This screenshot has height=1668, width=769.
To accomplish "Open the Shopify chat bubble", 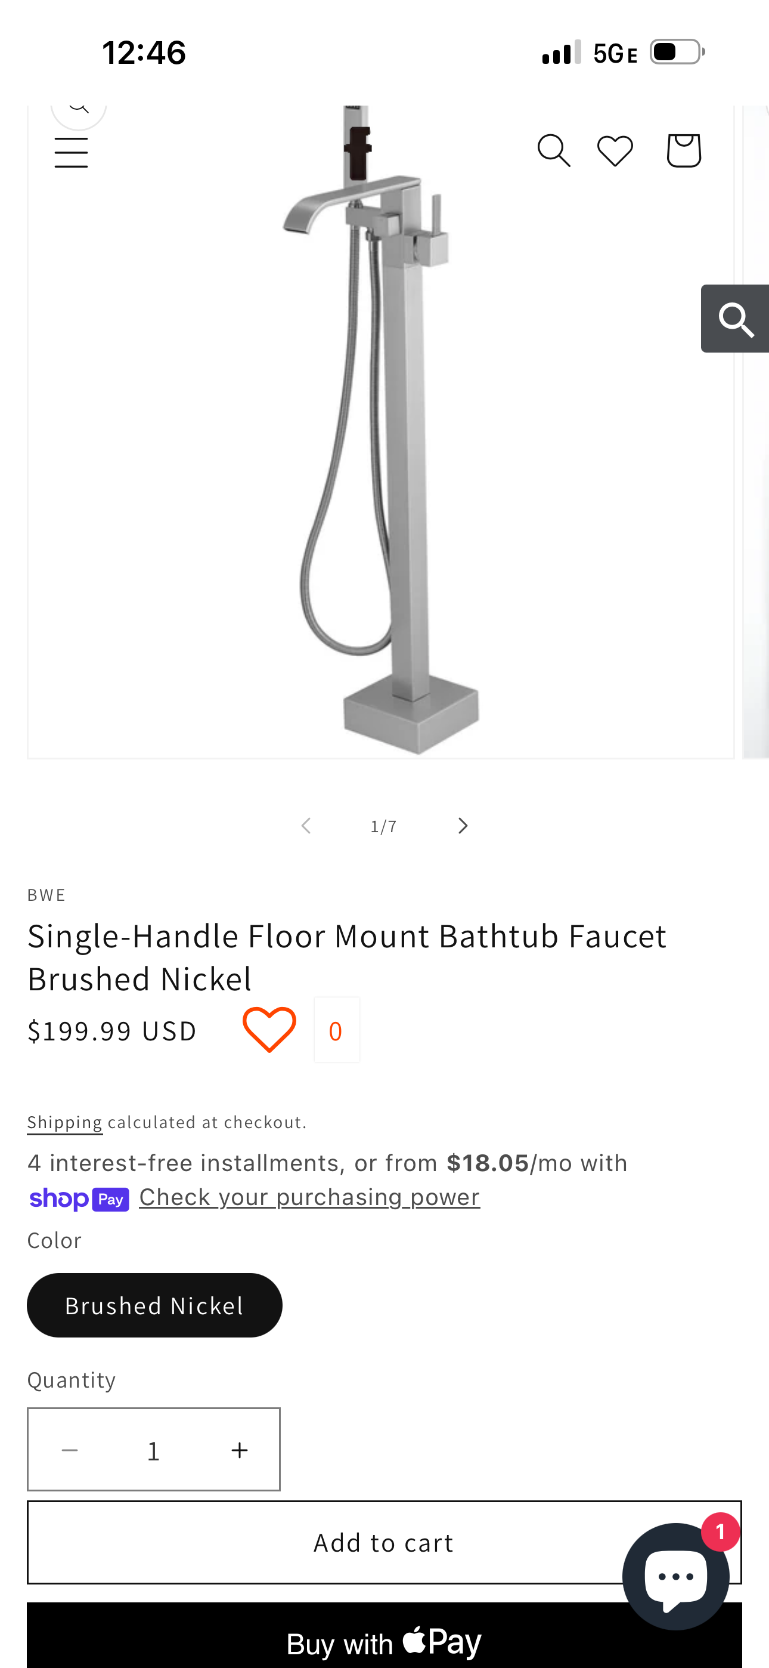I will point(676,1576).
